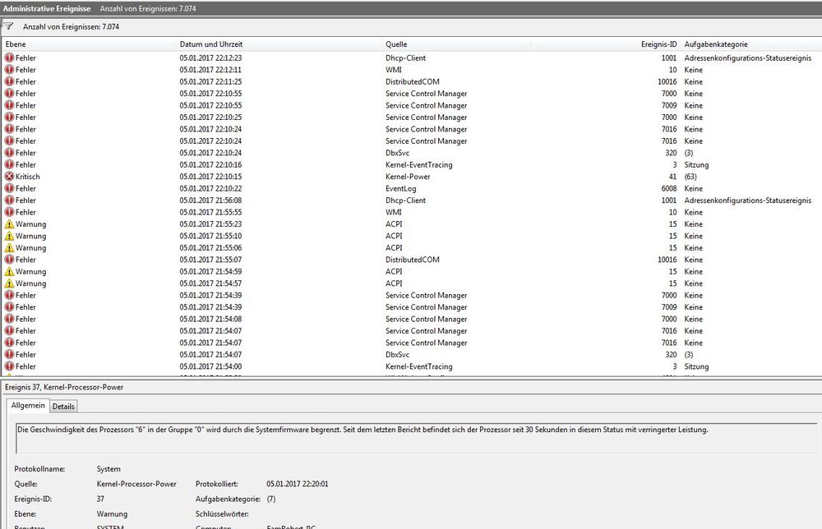Click the filter funnel icon
The width and height of the screenshot is (822, 529).
[x=9, y=26]
